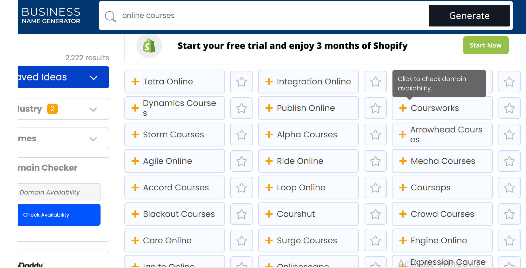
Task: Click plus icon beside Tetra Online
Action: tap(135, 82)
